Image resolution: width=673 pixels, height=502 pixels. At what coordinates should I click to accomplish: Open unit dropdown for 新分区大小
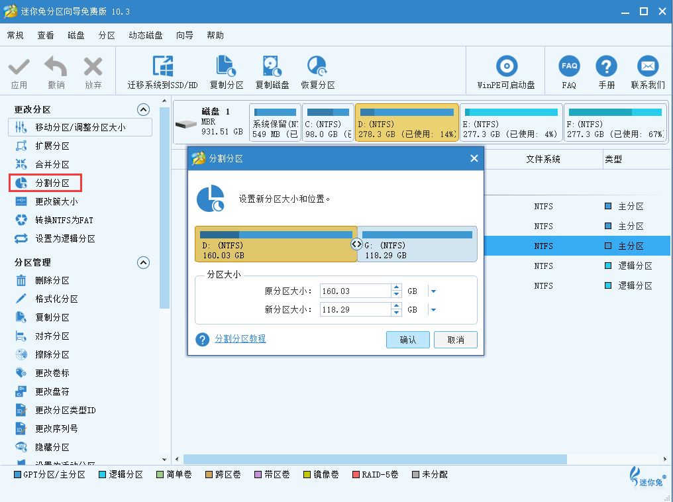[433, 310]
